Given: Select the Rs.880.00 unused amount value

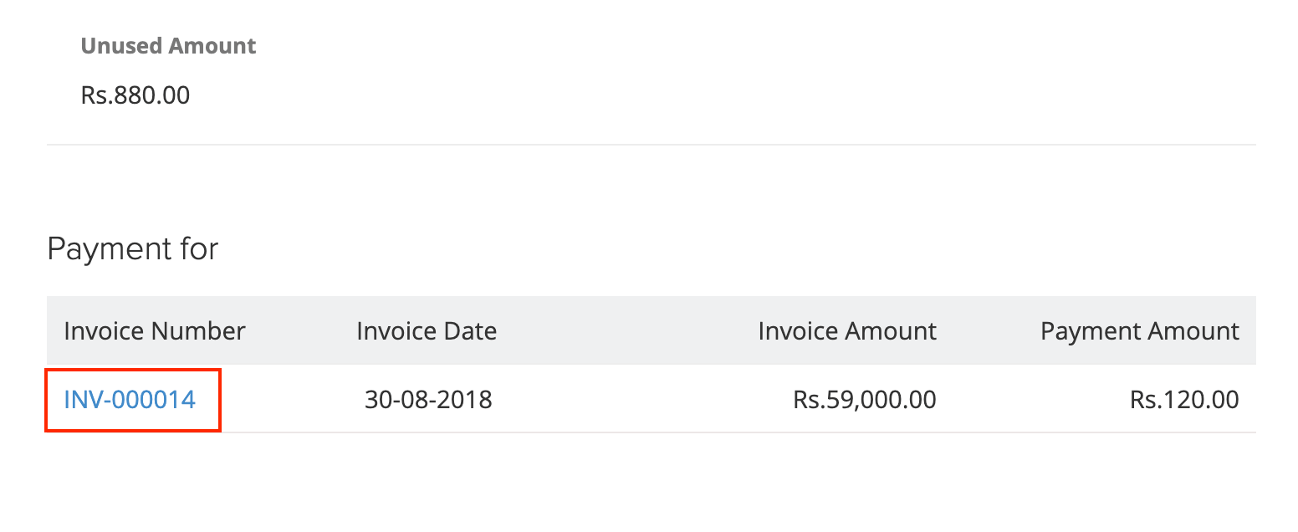Looking at the screenshot, I should tap(135, 95).
